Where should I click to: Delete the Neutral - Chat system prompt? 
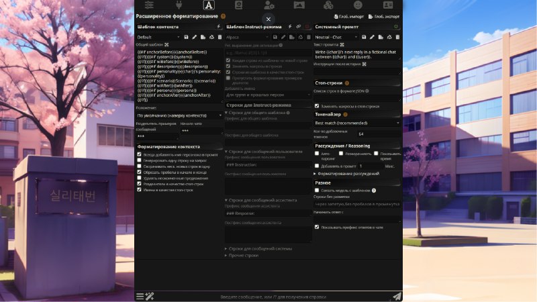click(x=397, y=37)
